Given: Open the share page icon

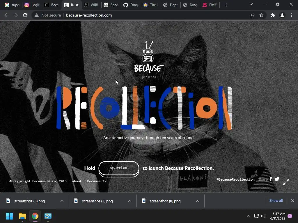Looking at the screenshot, I should pos(252,15).
